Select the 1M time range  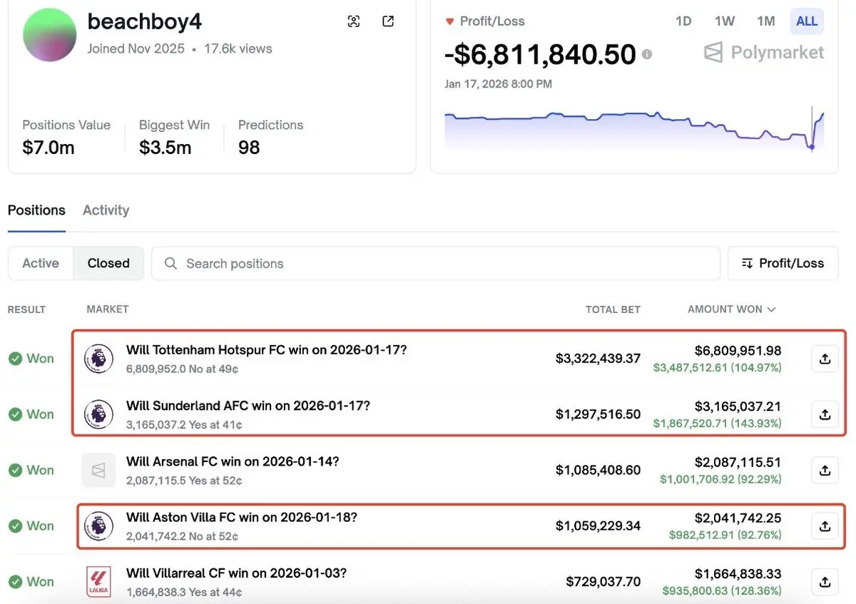point(766,21)
